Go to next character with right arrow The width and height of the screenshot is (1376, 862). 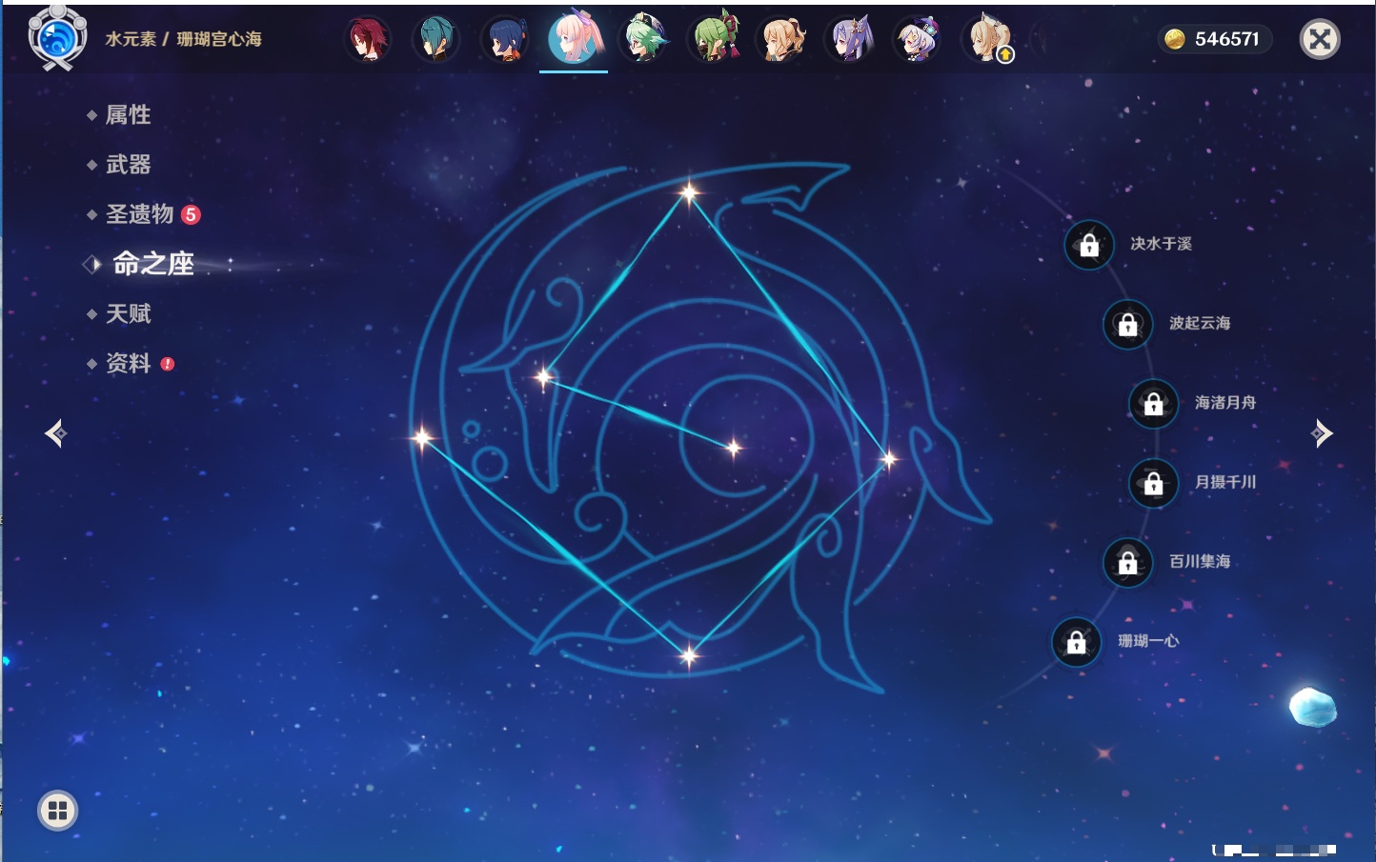click(1322, 433)
